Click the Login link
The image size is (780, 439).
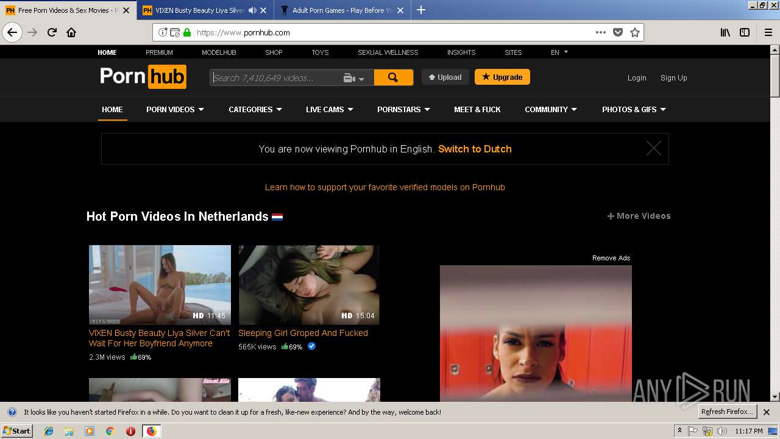tap(637, 78)
